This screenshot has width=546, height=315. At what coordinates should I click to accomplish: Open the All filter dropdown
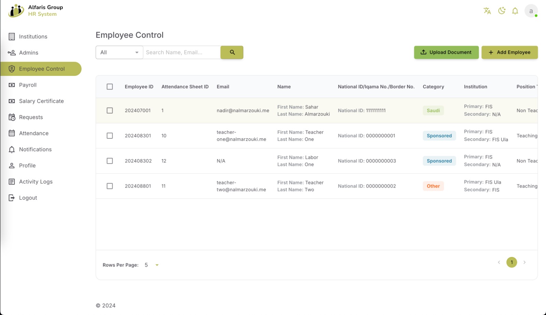(119, 52)
